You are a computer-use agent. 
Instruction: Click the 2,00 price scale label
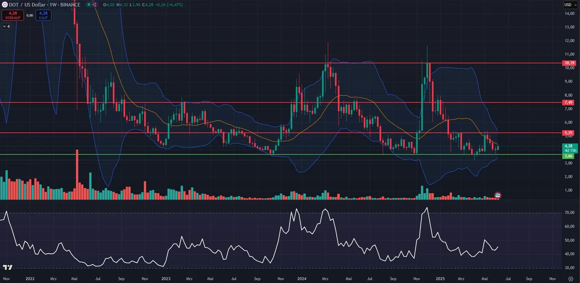pos(568,177)
